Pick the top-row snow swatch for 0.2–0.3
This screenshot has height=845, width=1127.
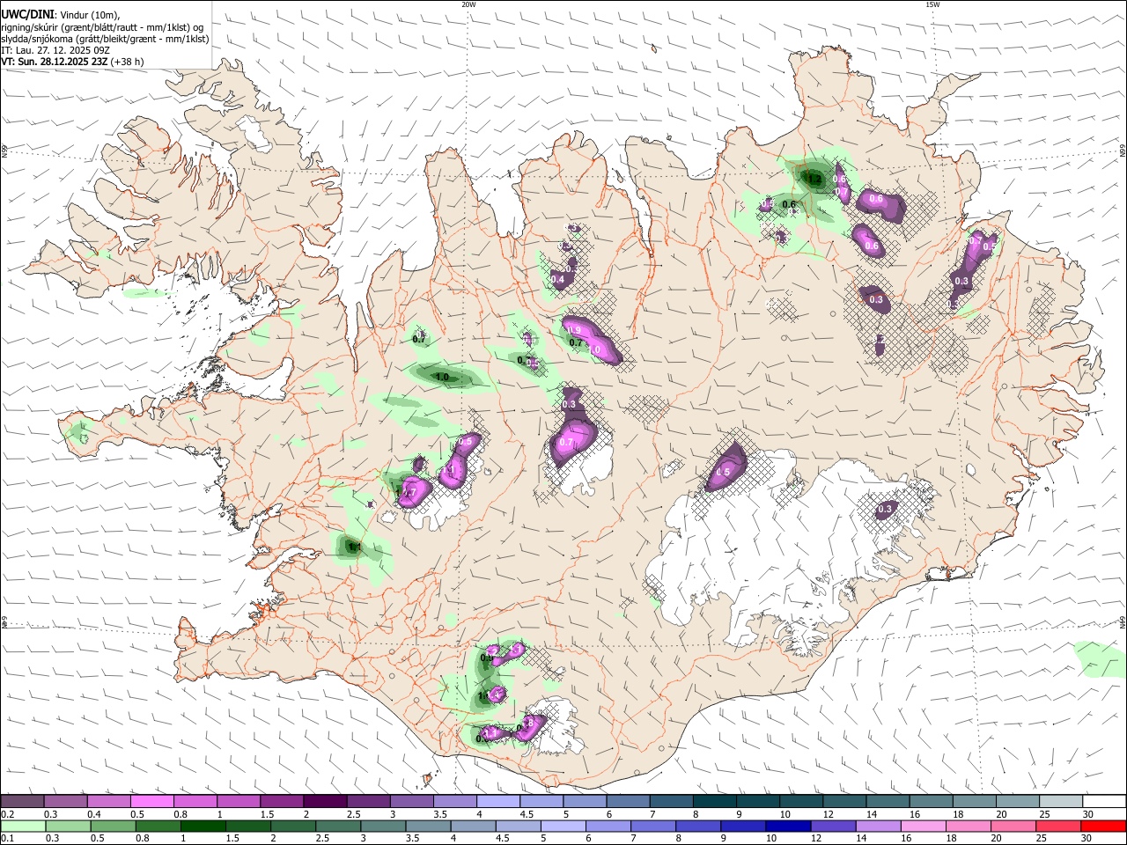pyautogui.click(x=22, y=802)
